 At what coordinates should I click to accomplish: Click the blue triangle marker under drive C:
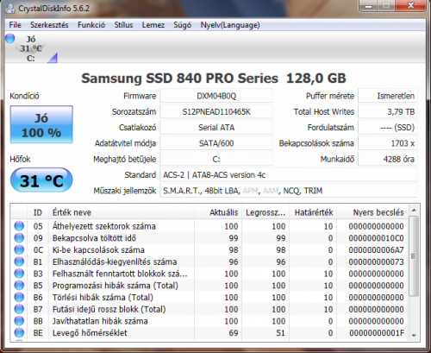click(x=53, y=58)
